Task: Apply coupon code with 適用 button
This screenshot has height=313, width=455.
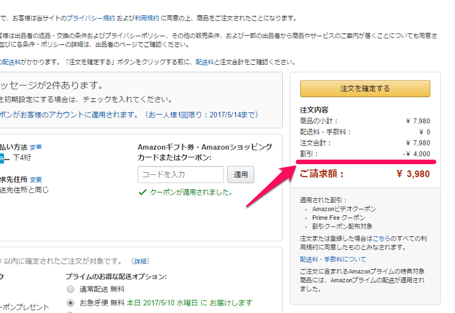Action: pos(241,174)
